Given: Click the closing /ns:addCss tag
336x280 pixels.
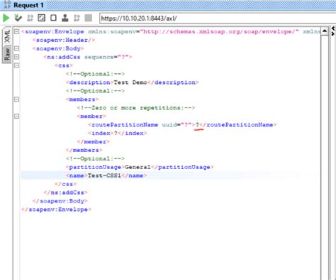Looking at the screenshot, I should 65,193.
